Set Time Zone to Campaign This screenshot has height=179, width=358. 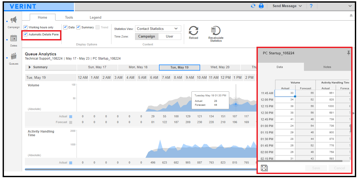point(147,36)
